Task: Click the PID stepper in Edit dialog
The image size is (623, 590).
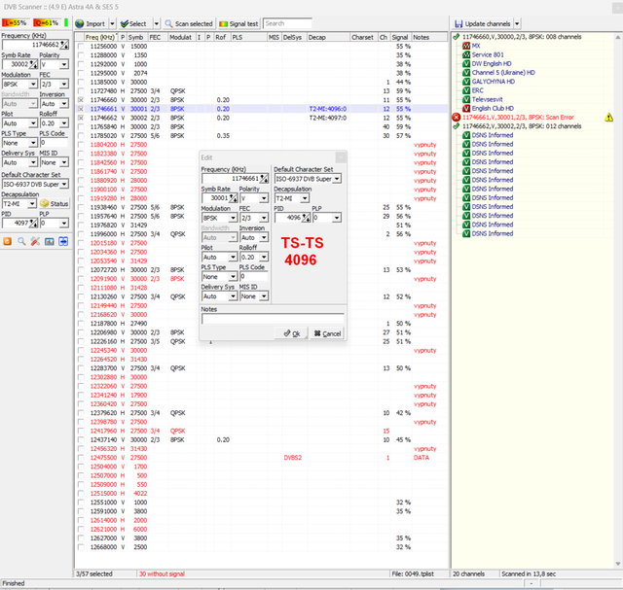Action: click(306, 218)
